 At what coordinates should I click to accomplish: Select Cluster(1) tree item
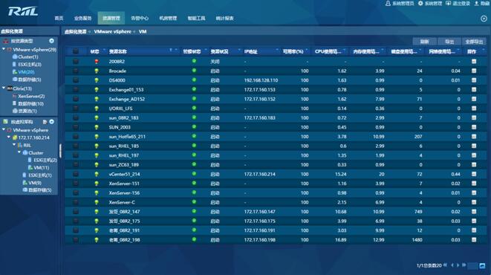click(28, 56)
